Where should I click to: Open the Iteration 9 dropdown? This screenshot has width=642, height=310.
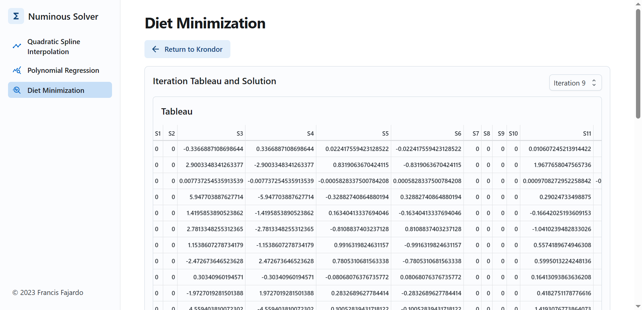[x=575, y=83]
